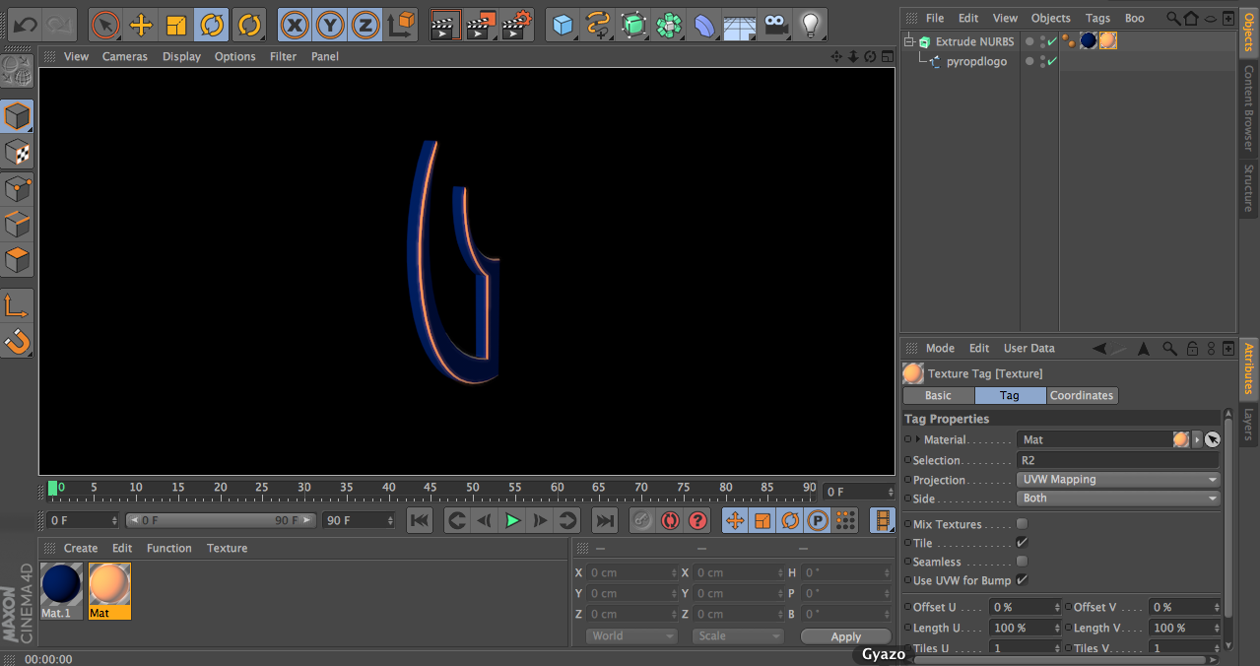
Task: Select the dark blue Mat.1 material
Action: tap(61, 585)
